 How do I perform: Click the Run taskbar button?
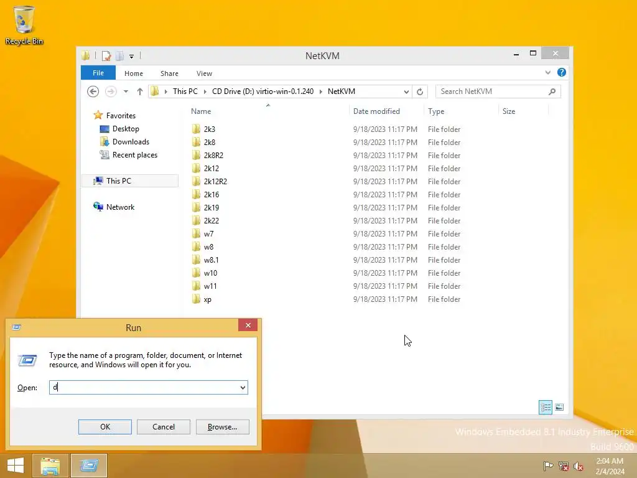click(x=89, y=466)
